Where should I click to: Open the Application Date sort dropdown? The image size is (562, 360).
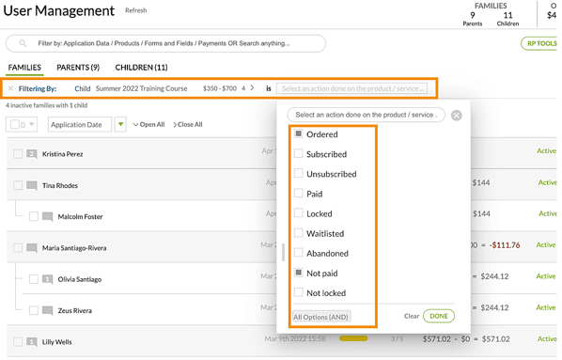click(x=80, y=124)
